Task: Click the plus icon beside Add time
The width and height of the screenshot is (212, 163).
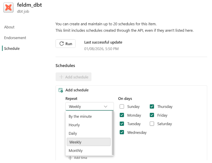Action: coord(70,158)
